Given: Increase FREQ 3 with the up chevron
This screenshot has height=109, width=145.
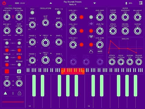Looking at the screenshot, I should click(x=51, y=53).
